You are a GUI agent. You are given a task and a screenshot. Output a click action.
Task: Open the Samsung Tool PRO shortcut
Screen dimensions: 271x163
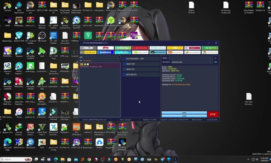pos(76,23)
